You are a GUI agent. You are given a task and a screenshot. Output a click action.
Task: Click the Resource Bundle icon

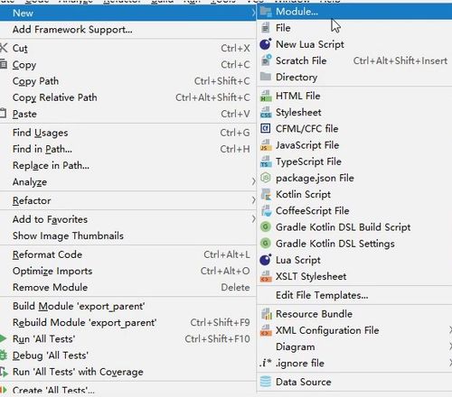pos(266,314)
